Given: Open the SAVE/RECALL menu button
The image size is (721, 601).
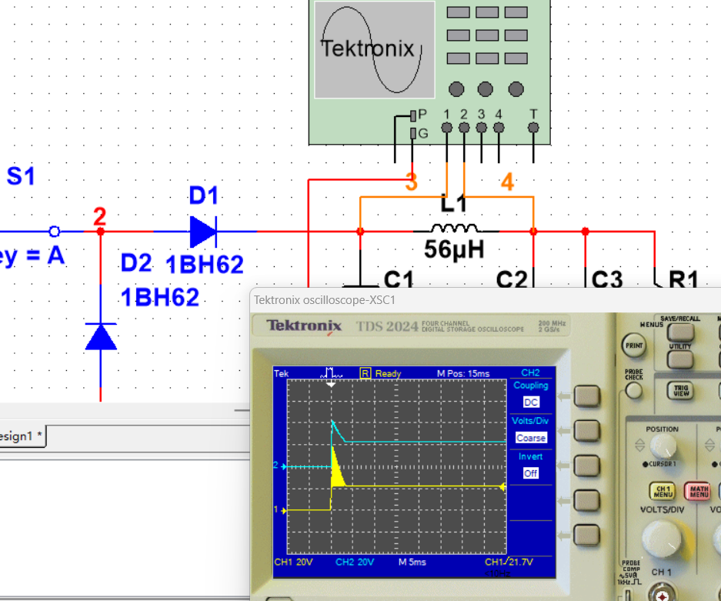Looking at the screenshot, I should (680, 332).
